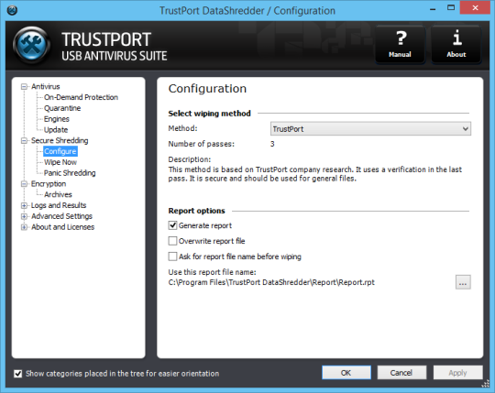Select Update under Antivirus
The height and width of the screenshot is (393, 495).
(56, 130)
